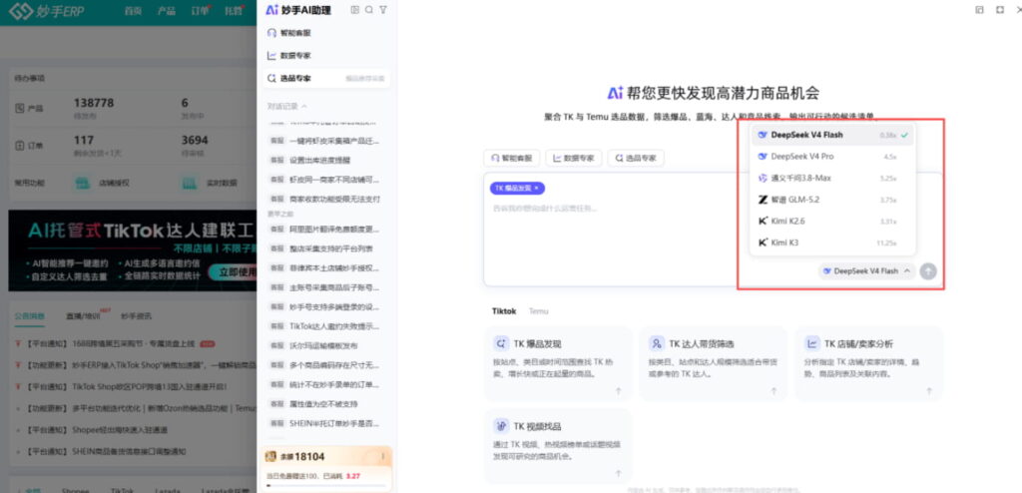
Task: Open 产品 menu in the ERP top bar
Action: pyautogui.click(x=167, y=11)
